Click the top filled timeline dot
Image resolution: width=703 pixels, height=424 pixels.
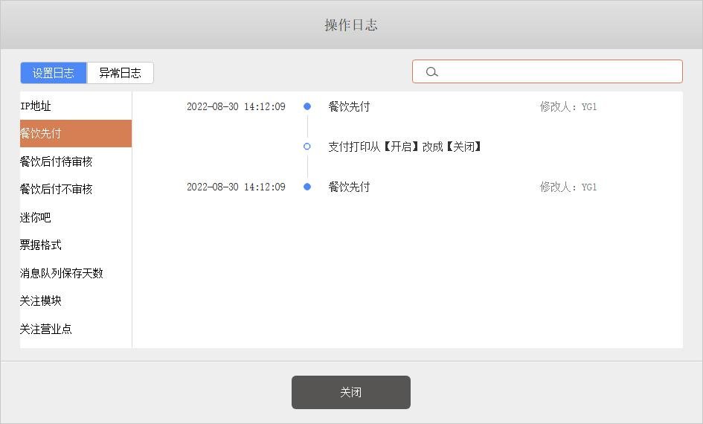[307, 106]
